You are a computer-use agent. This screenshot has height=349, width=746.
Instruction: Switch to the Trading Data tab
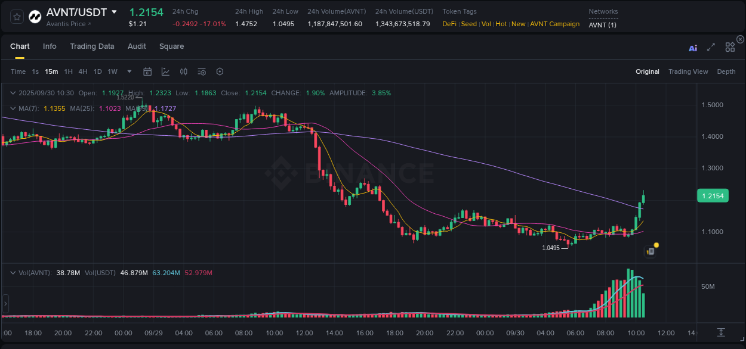click(x=92, y=46)
